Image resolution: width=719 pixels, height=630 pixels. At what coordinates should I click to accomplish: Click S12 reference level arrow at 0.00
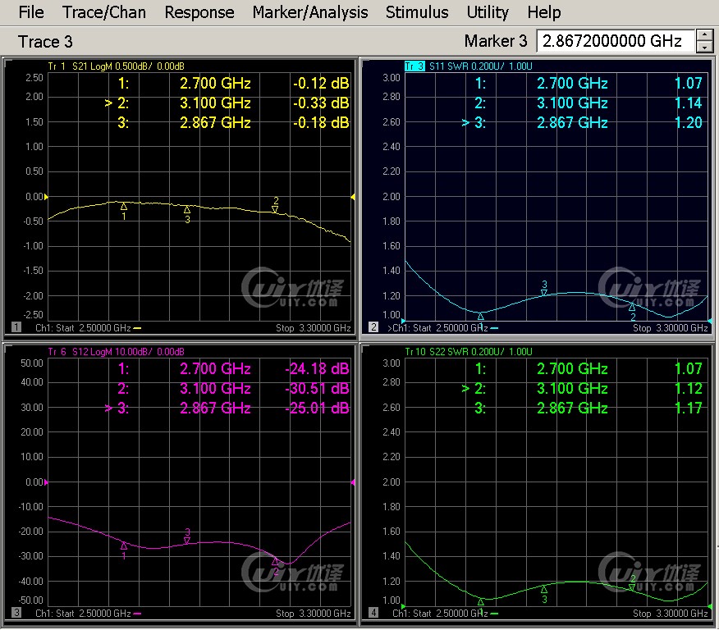tap(46, 482)
